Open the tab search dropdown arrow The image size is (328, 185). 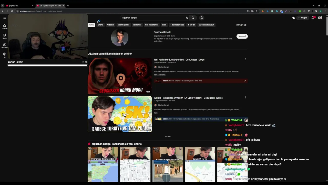(x=2, y=6)
